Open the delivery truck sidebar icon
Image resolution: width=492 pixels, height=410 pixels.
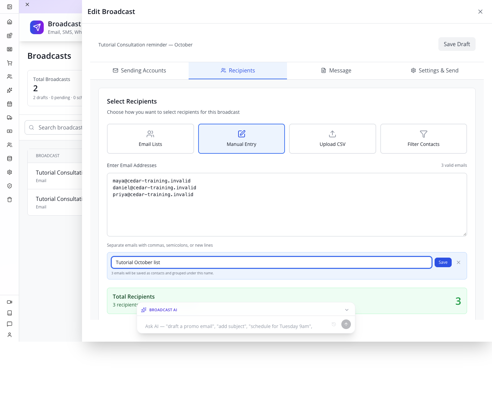[10, 118]
